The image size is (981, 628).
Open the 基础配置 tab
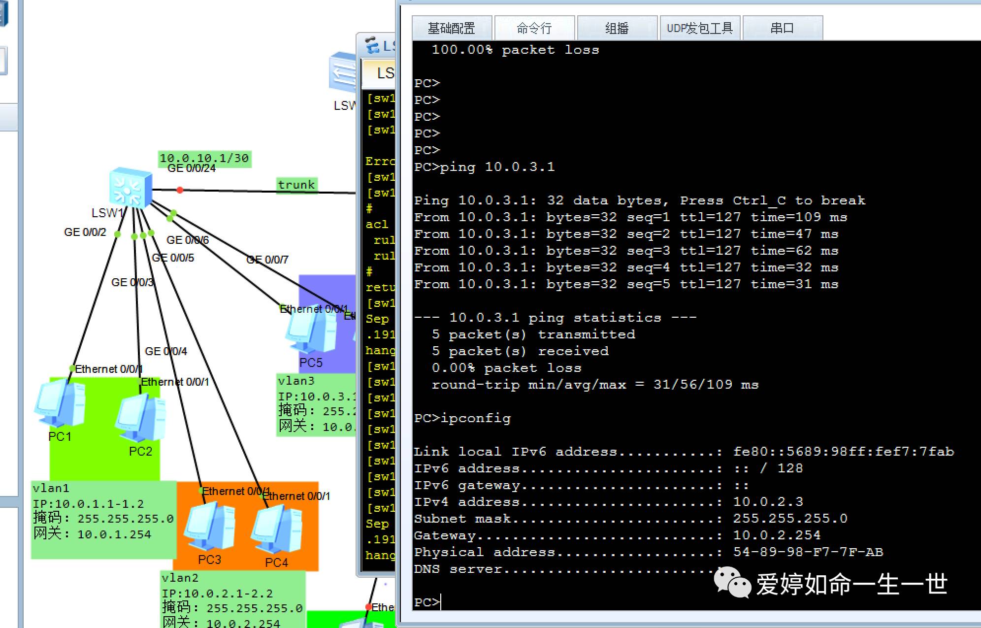451,28
